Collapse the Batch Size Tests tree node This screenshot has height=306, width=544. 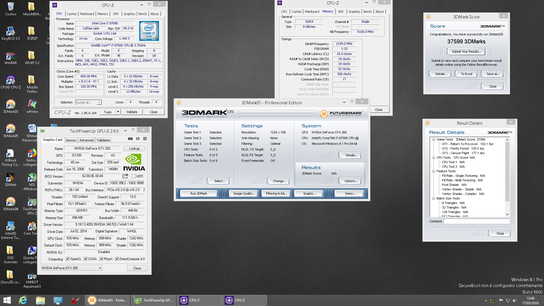coord(433,198)
